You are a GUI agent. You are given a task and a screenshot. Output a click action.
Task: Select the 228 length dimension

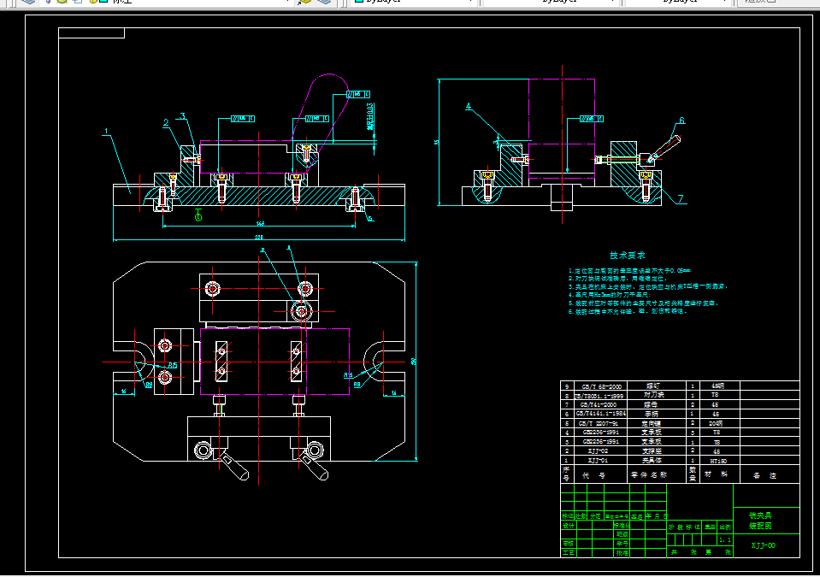pyautogui.click(x=258, y=237)
